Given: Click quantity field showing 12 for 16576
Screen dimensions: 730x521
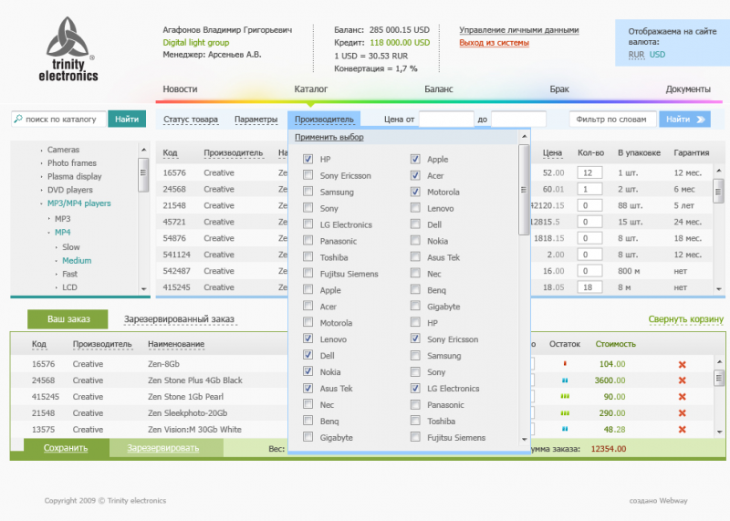Looking at the screenshot, I should click(x=589, y=172).
